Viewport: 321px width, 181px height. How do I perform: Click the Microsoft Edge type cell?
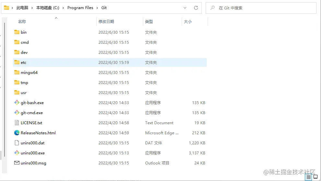pyautogui.click(x=162, y=133)
